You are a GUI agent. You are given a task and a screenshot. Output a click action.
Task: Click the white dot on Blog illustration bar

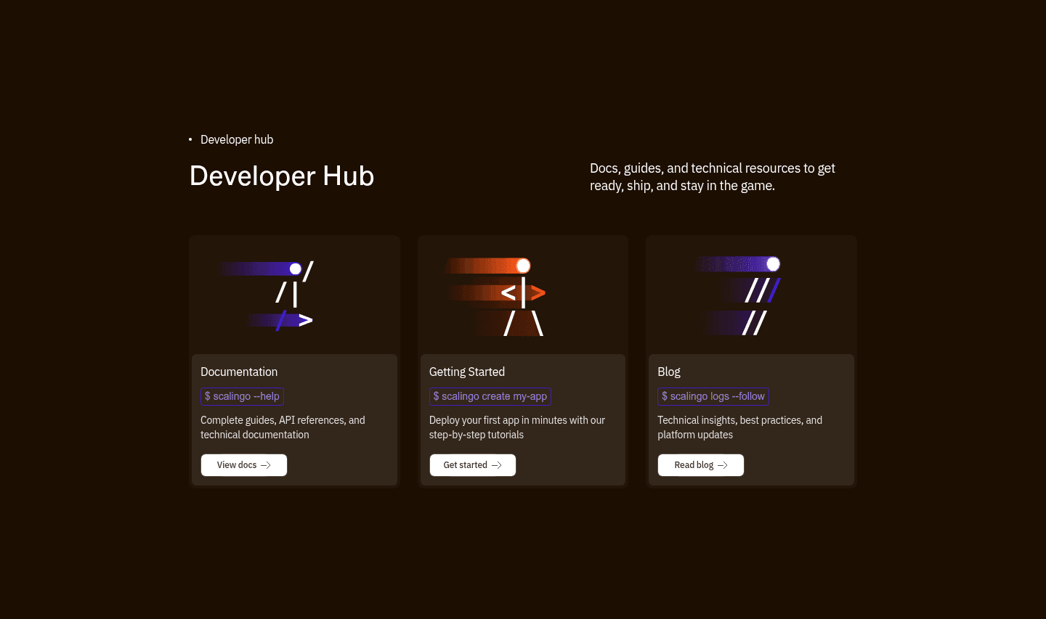pos(774,264)
